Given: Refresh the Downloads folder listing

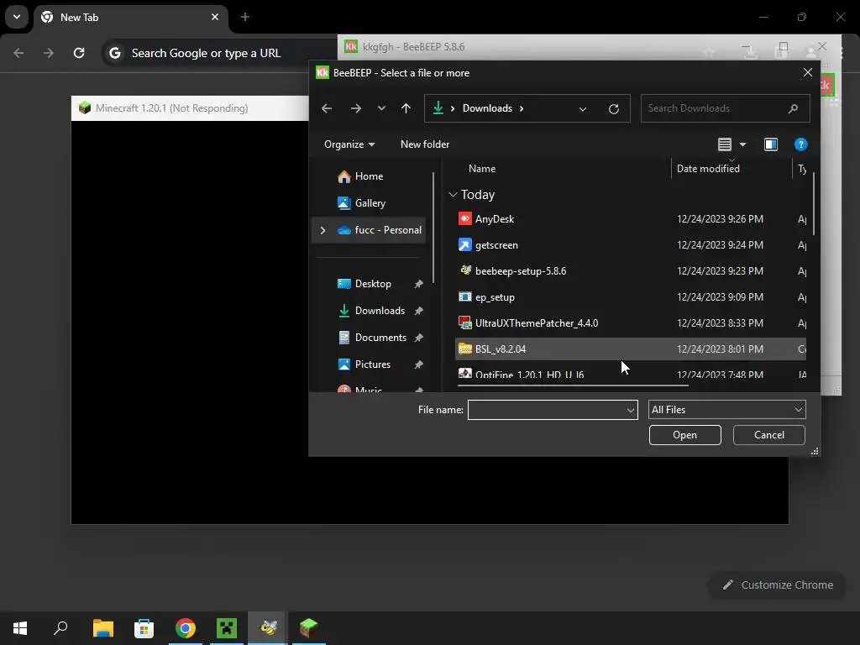Looking at the screenshot, I should pyautogui.click(x=614, y=108).
